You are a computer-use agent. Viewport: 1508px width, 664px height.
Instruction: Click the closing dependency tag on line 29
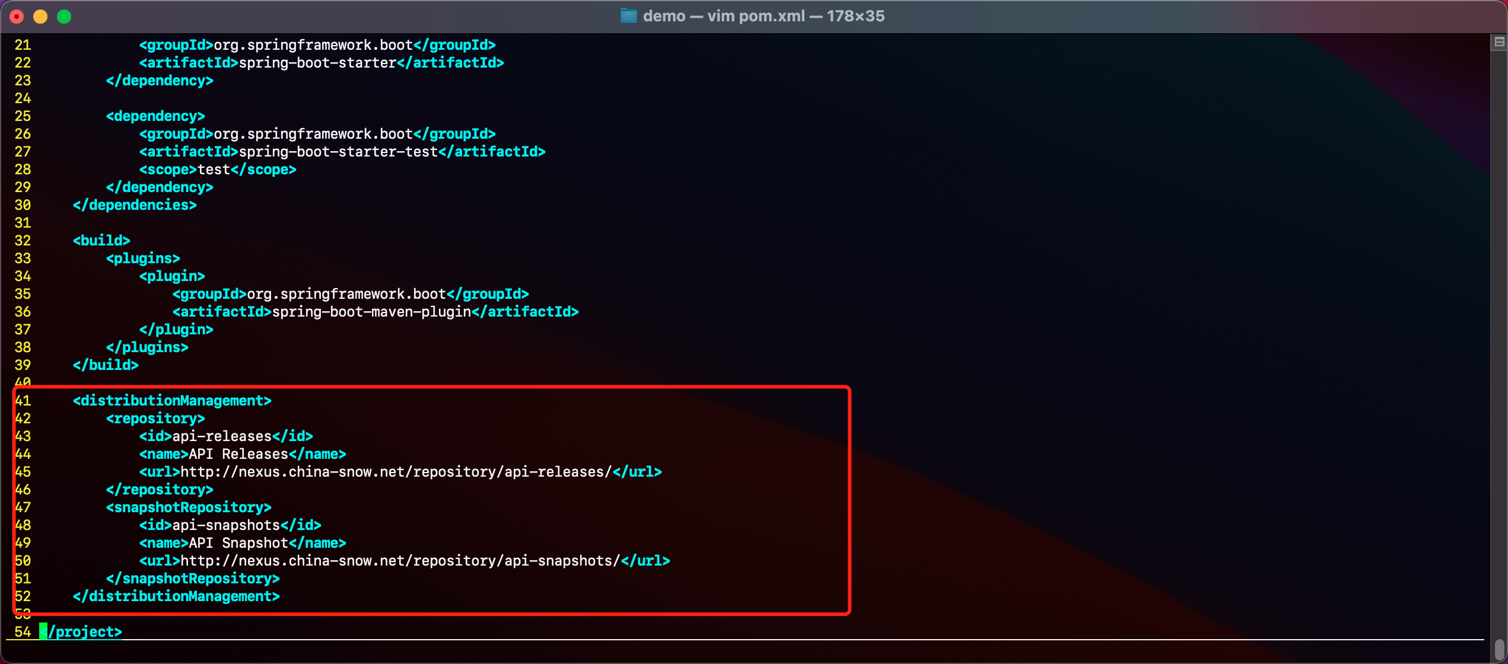click(x=160, y=187)
